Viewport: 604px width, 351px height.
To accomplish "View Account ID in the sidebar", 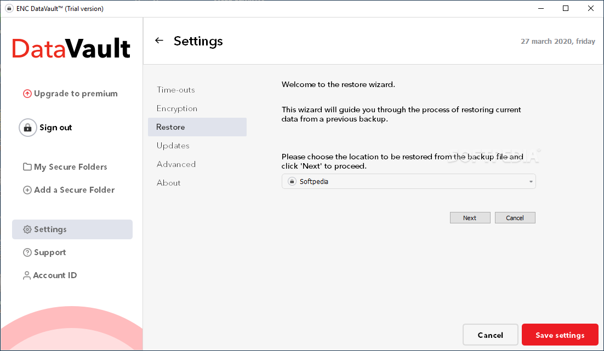I will (55, 275).
